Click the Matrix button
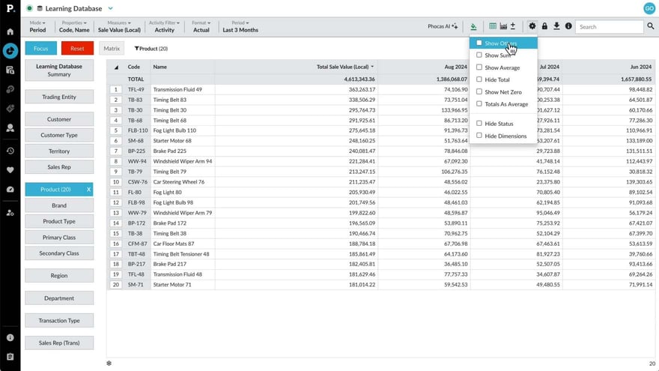The height and width of the screenshot is (371, 659). (x=112, y=49)
